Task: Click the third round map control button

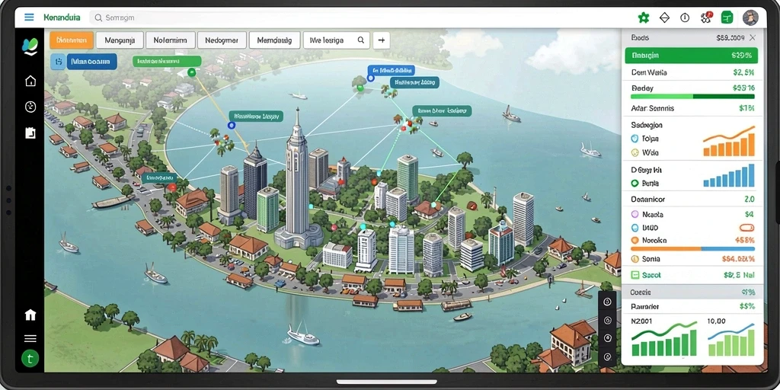Action: click(607, 338)
